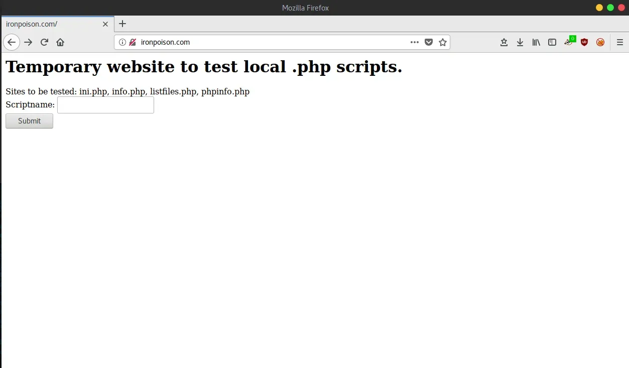
Task: Click the Submit button
Action: coord(29,121)
